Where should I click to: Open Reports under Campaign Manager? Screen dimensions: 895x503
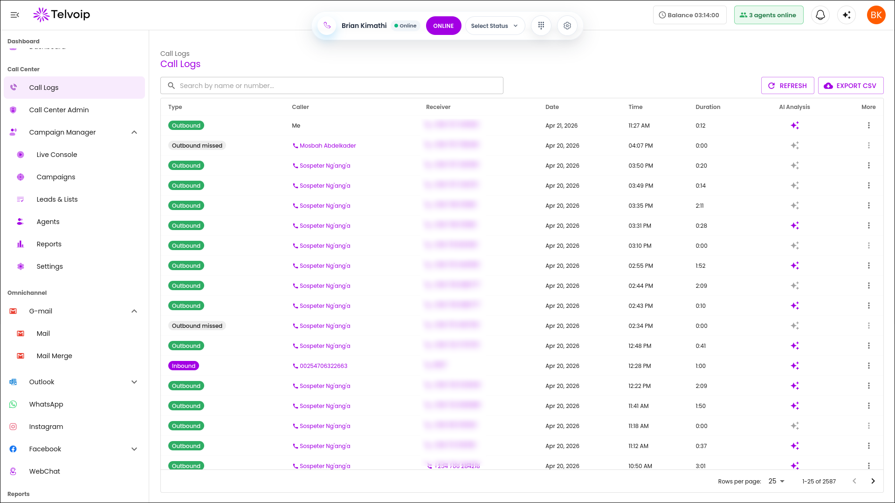74,244
